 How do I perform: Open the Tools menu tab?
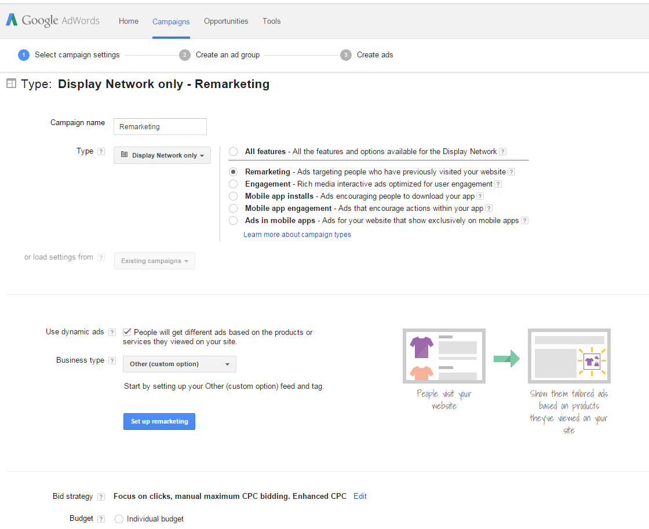[271, 21]
